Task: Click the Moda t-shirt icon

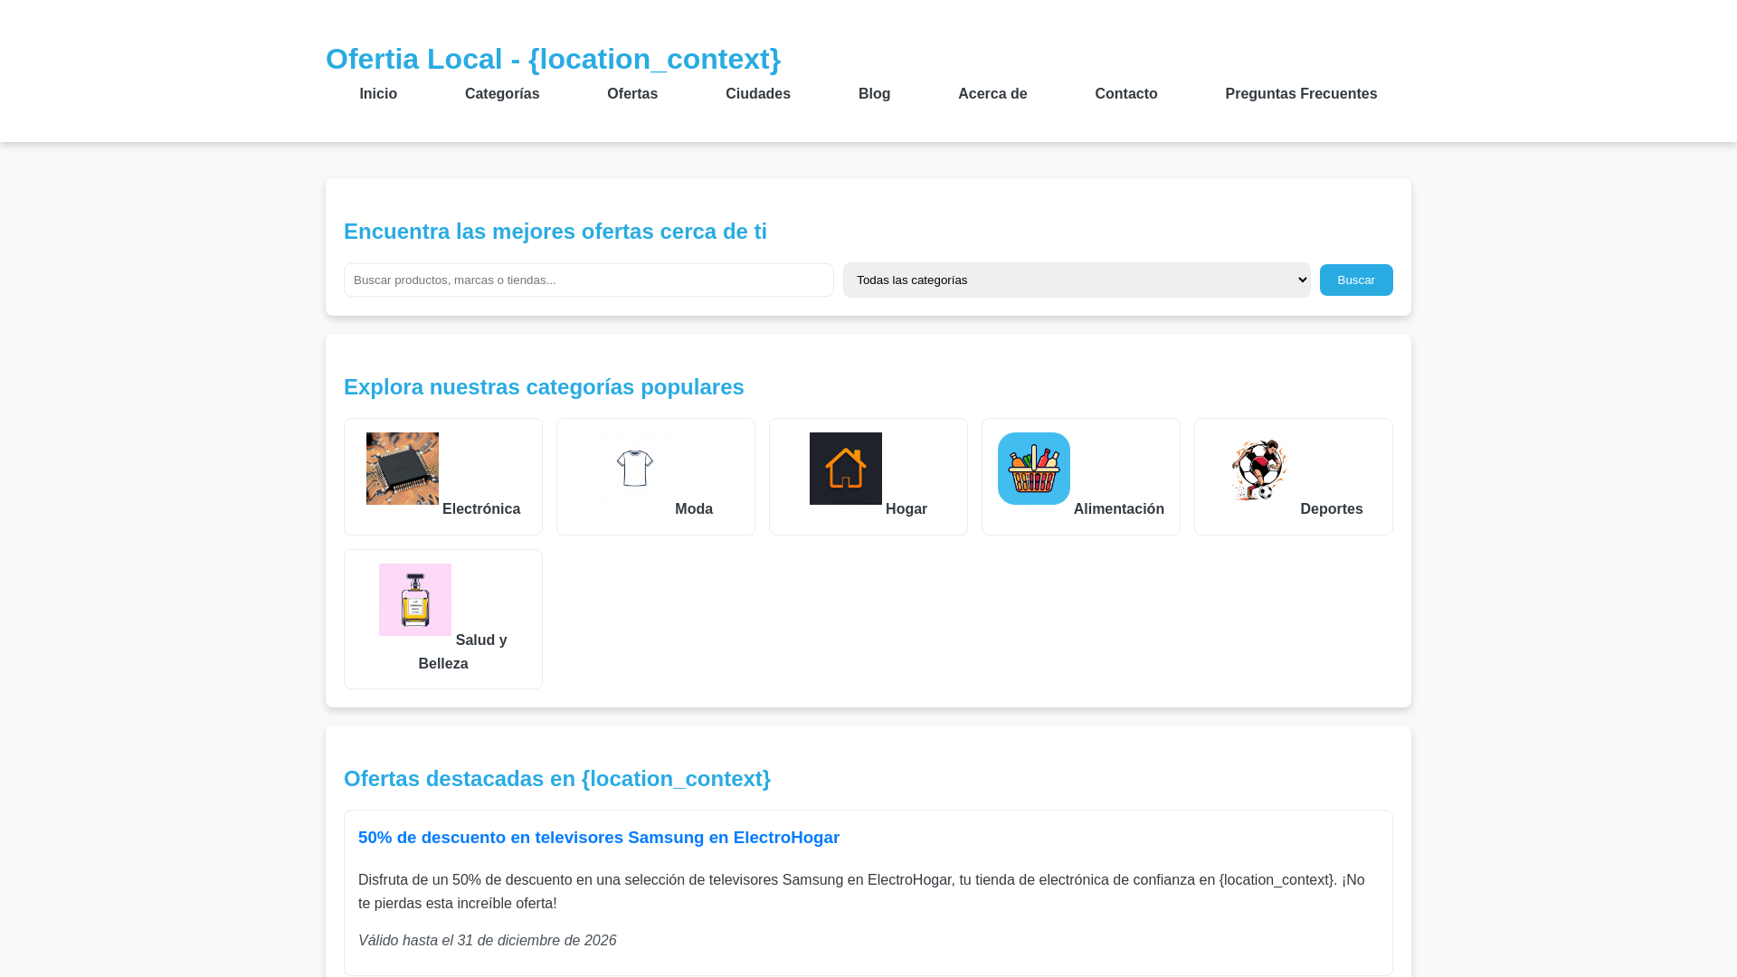Action: [x=635, y=469]
